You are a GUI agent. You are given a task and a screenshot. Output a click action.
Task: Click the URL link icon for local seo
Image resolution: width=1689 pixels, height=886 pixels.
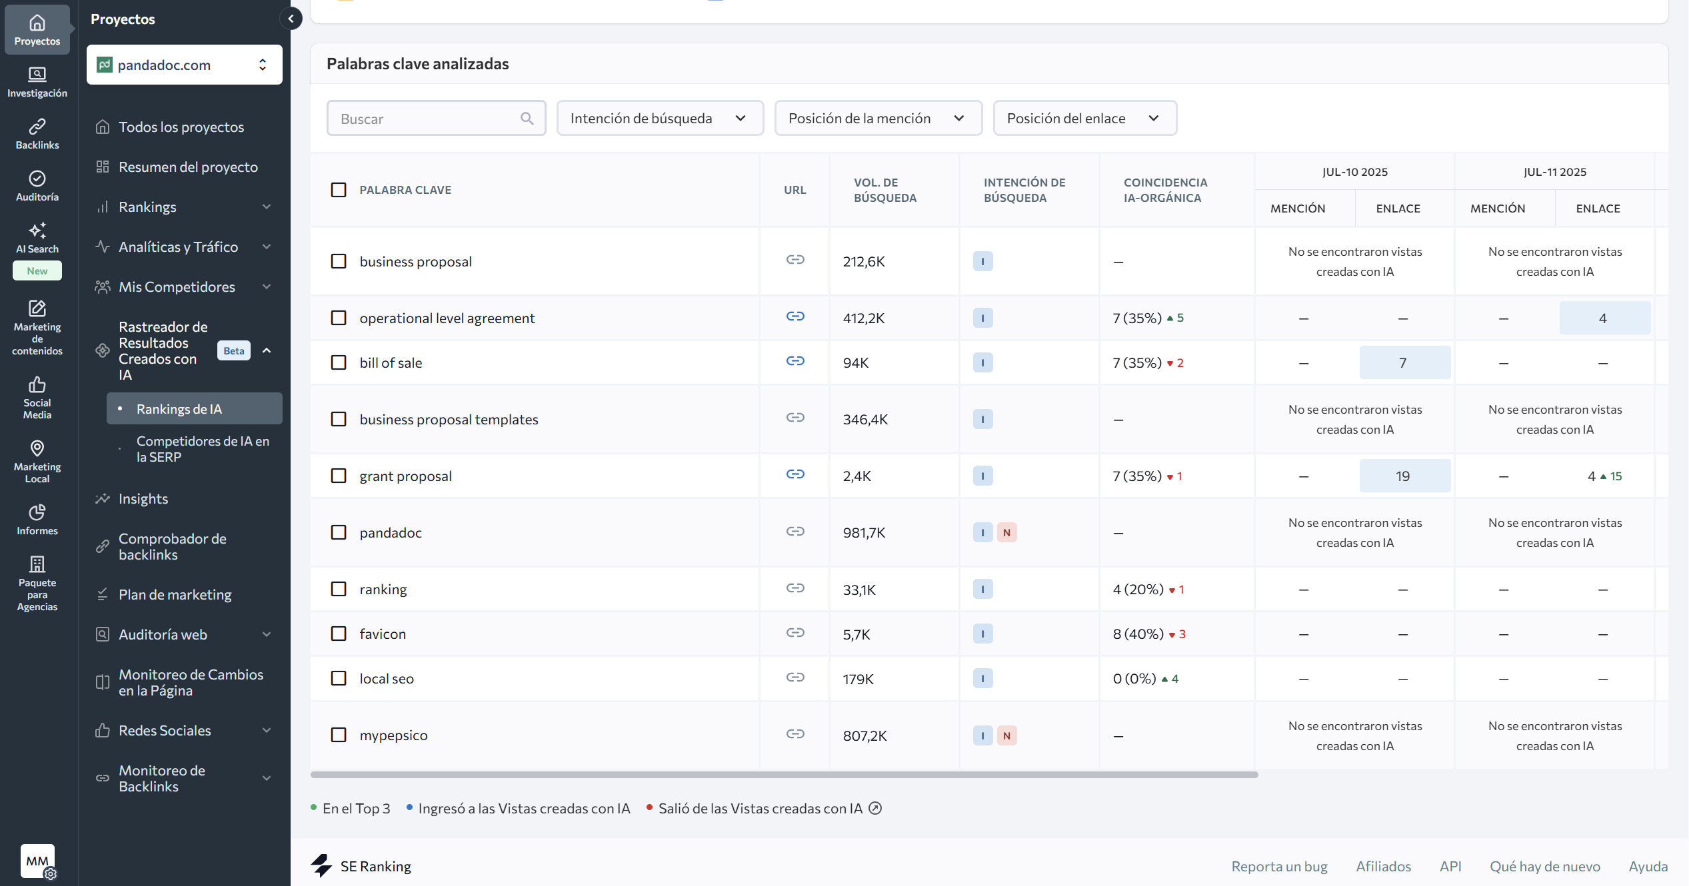(x=795, y=677)
